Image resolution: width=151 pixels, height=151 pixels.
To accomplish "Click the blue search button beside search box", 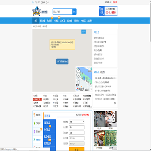I will pyautogui.click(x=74, y=12).
